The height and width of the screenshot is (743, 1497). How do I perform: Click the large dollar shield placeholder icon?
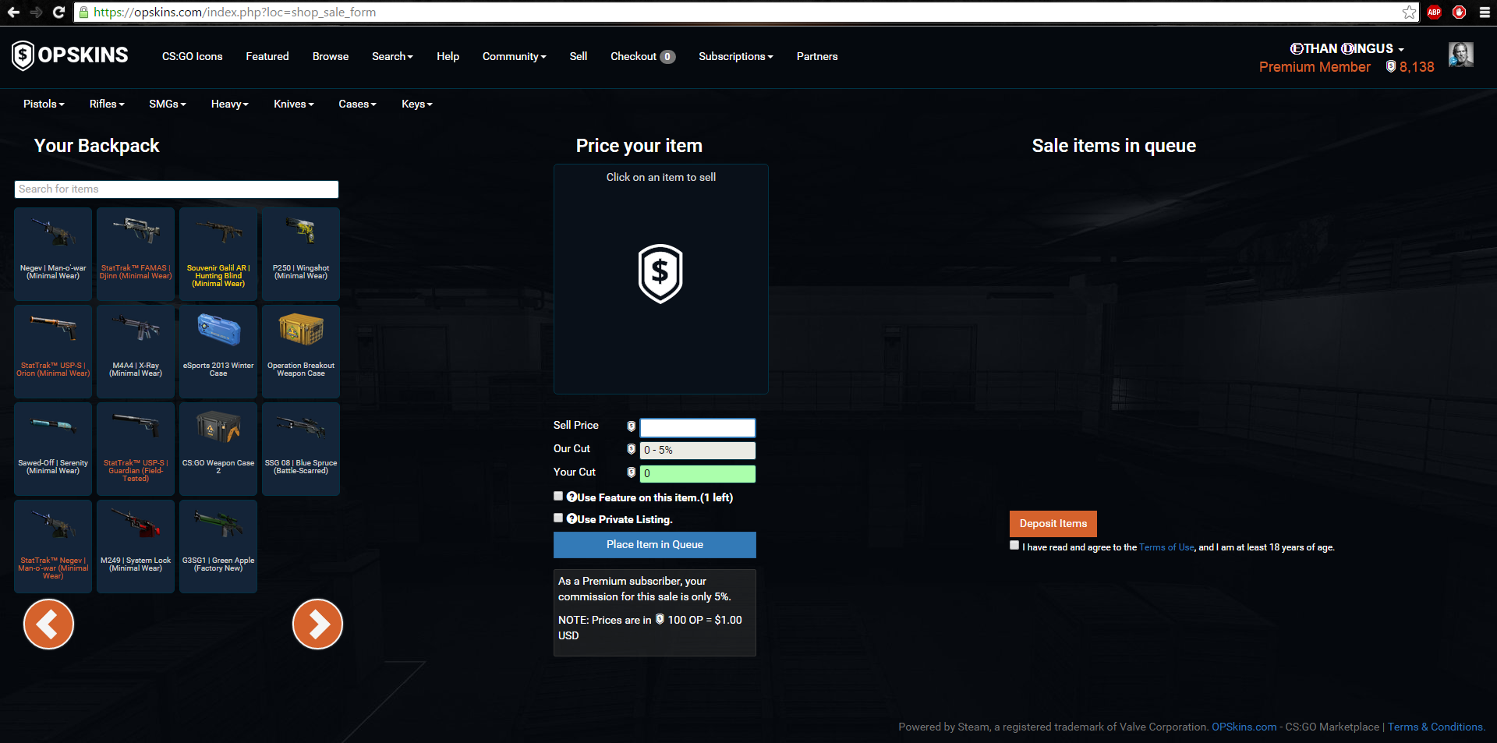[x=660, y=274]
